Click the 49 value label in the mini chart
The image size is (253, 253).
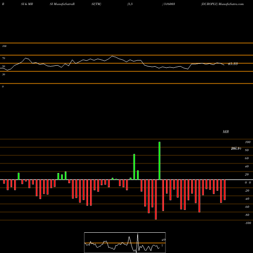point(163,240)
